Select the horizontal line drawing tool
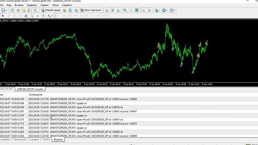This screenshot has width=258, height=145. 20,16
